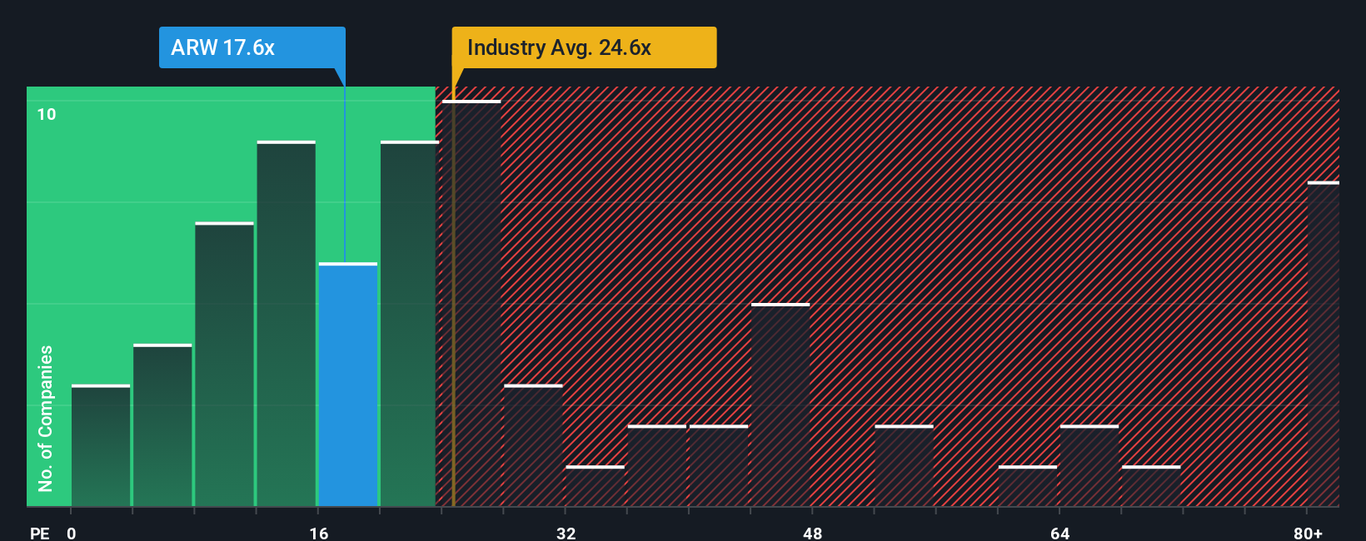Click the x-axis value 80+

(1308, 533)
